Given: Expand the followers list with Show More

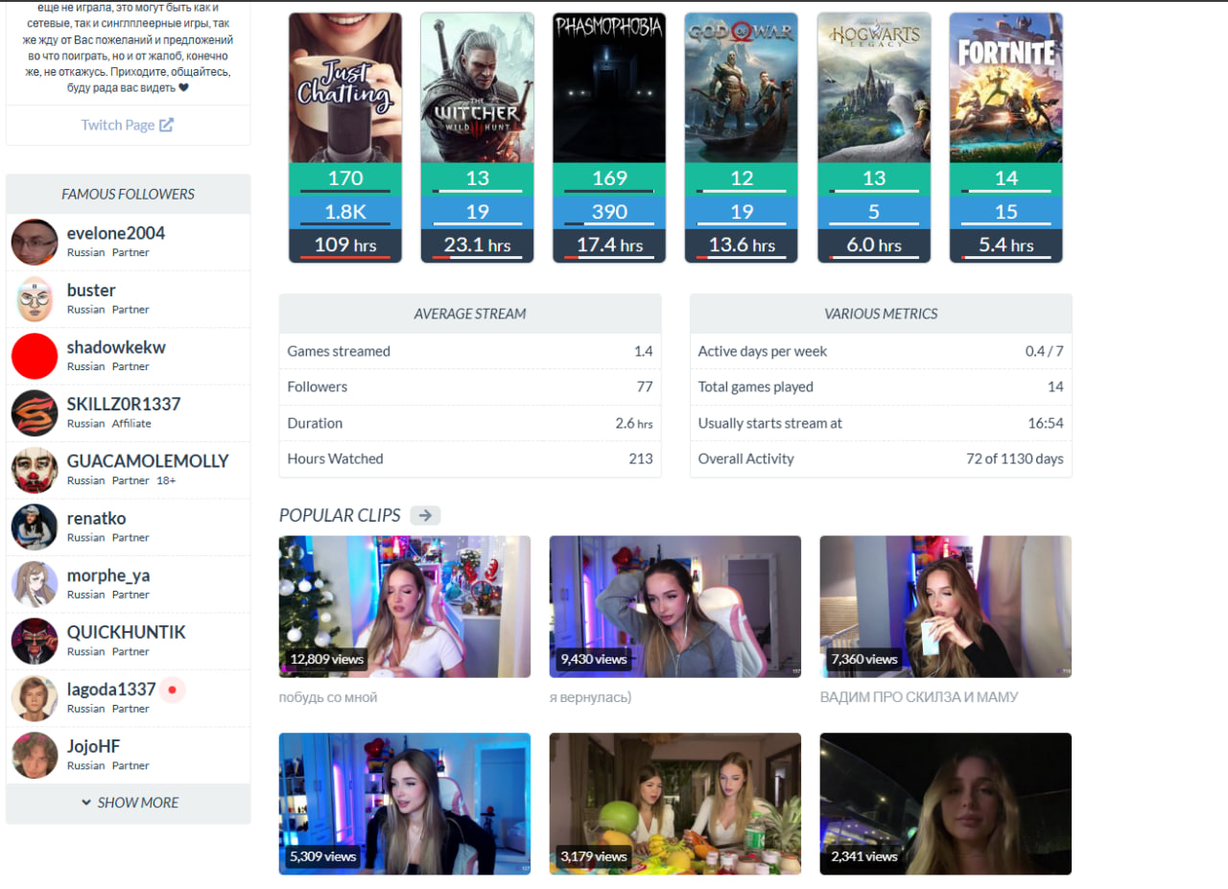Looking at the screenshot, I should [129, 803].
